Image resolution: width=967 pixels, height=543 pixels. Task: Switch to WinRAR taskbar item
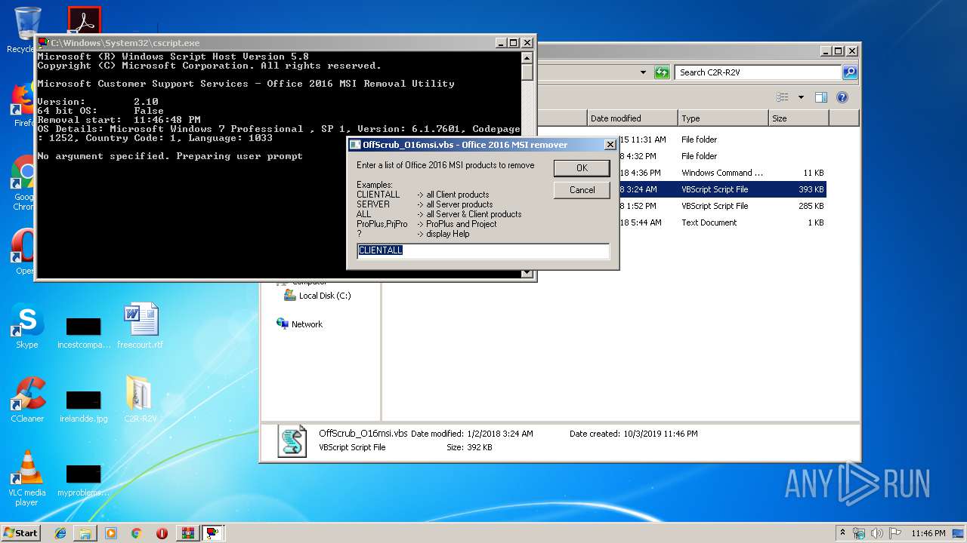point(187,533)
